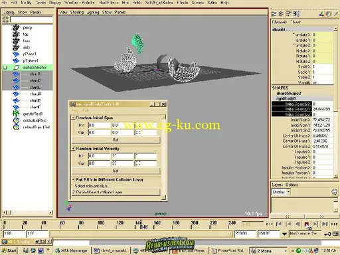Open the Lighting menu in viewport
The width and height of the screenshot is (340, 255).
click(93, 12)
